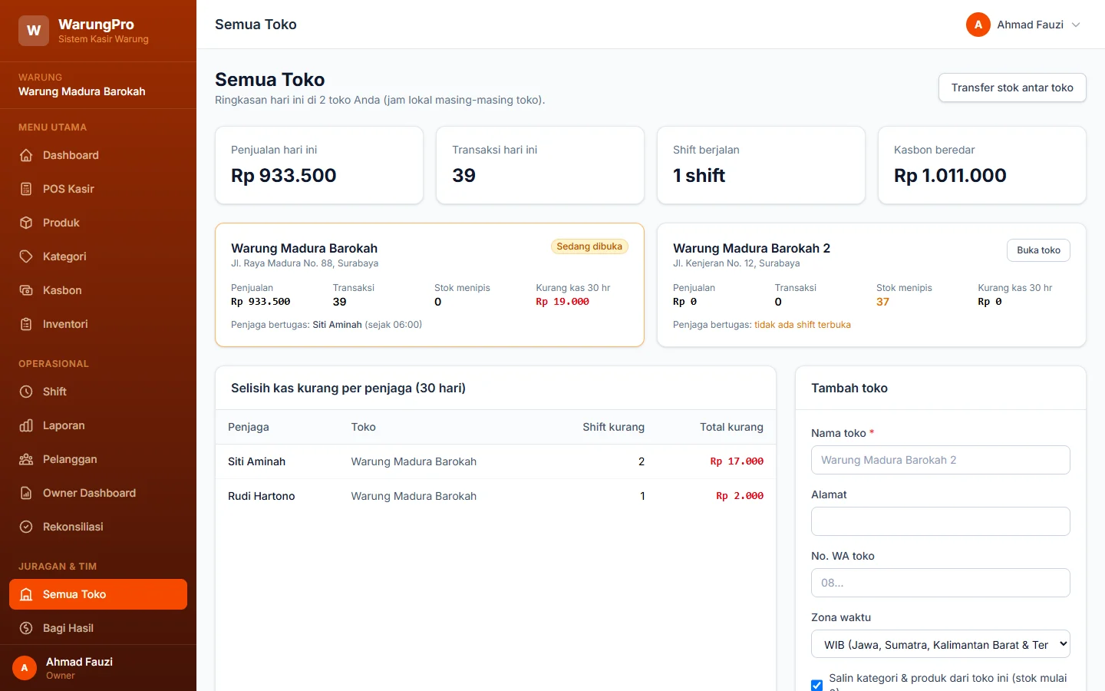Click the Penjualan hari ini Rp 933.500 value
This screenshot has width=1105, height=691.
[x=284, y=176]
